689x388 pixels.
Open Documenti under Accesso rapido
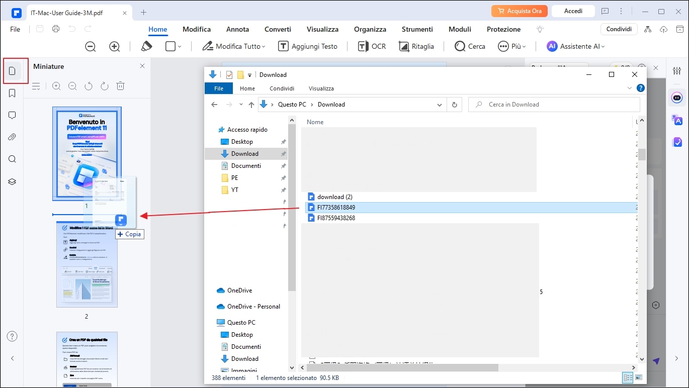[x=246, y=166]
